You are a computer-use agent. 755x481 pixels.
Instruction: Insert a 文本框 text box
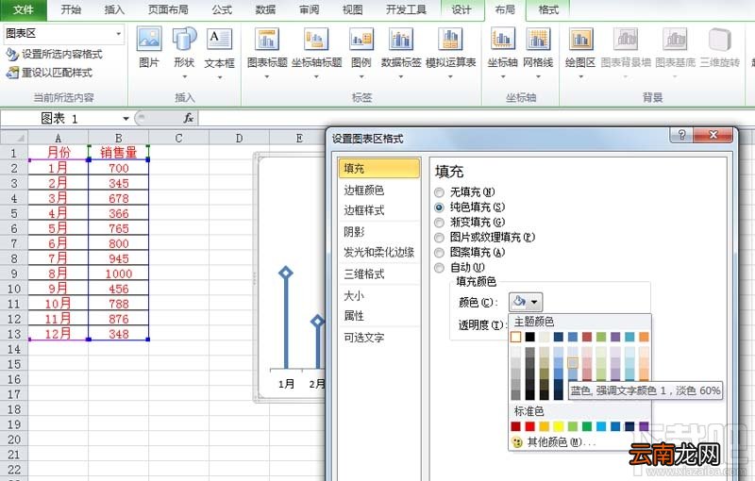tap(220, 52)
